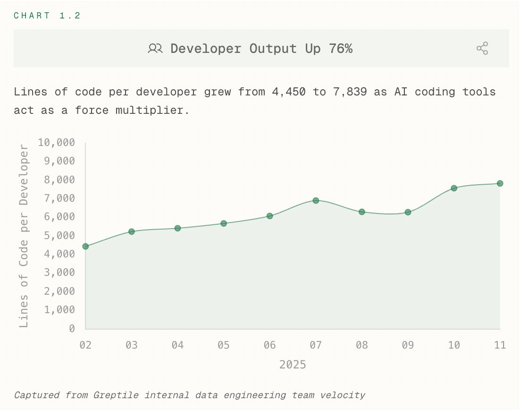520x410 pixels.
Task: Click the "10,000" y-axis label
Action: 56,143
